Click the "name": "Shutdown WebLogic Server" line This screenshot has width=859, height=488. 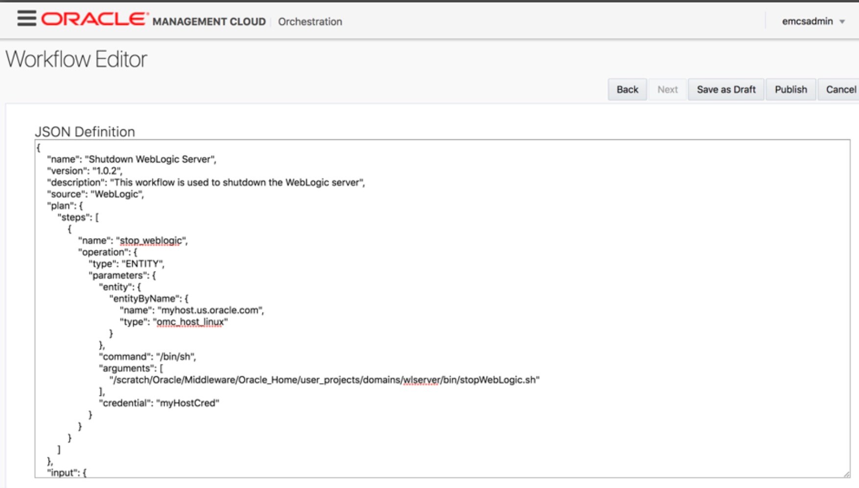[x=132, y=159]
